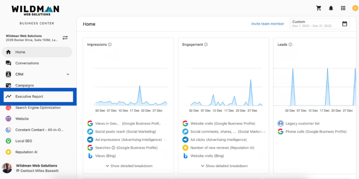Click the orange user avatar
Viewport: 359px width, 179px height.
point(355,8)
